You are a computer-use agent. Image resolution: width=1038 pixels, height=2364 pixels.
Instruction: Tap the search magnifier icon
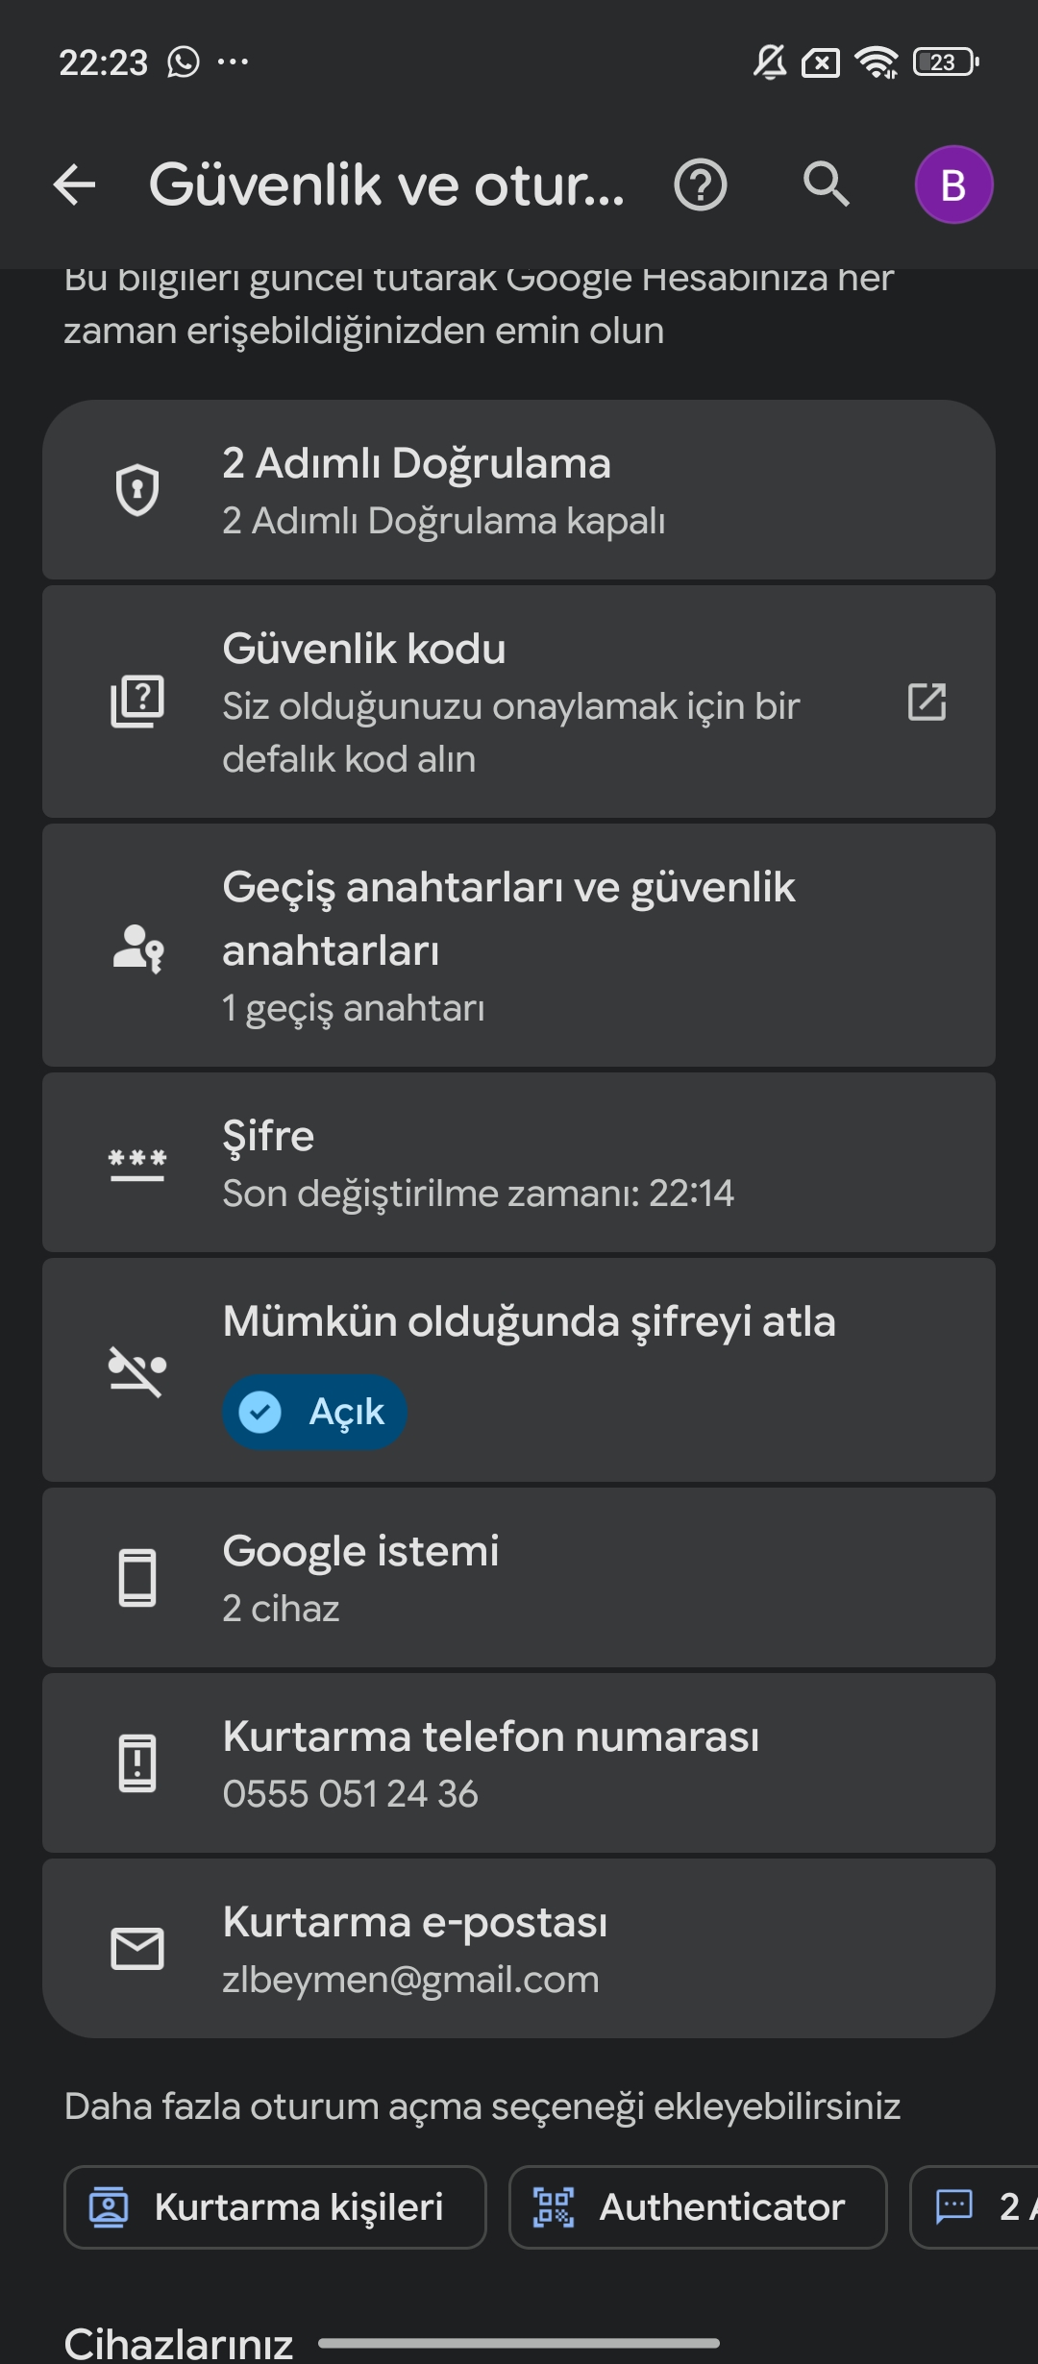click(827, 185)
